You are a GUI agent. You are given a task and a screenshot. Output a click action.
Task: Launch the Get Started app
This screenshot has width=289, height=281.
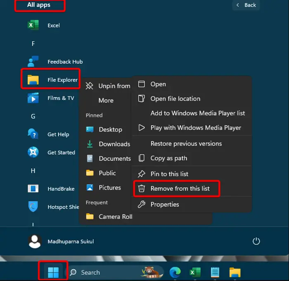(51, 152)
